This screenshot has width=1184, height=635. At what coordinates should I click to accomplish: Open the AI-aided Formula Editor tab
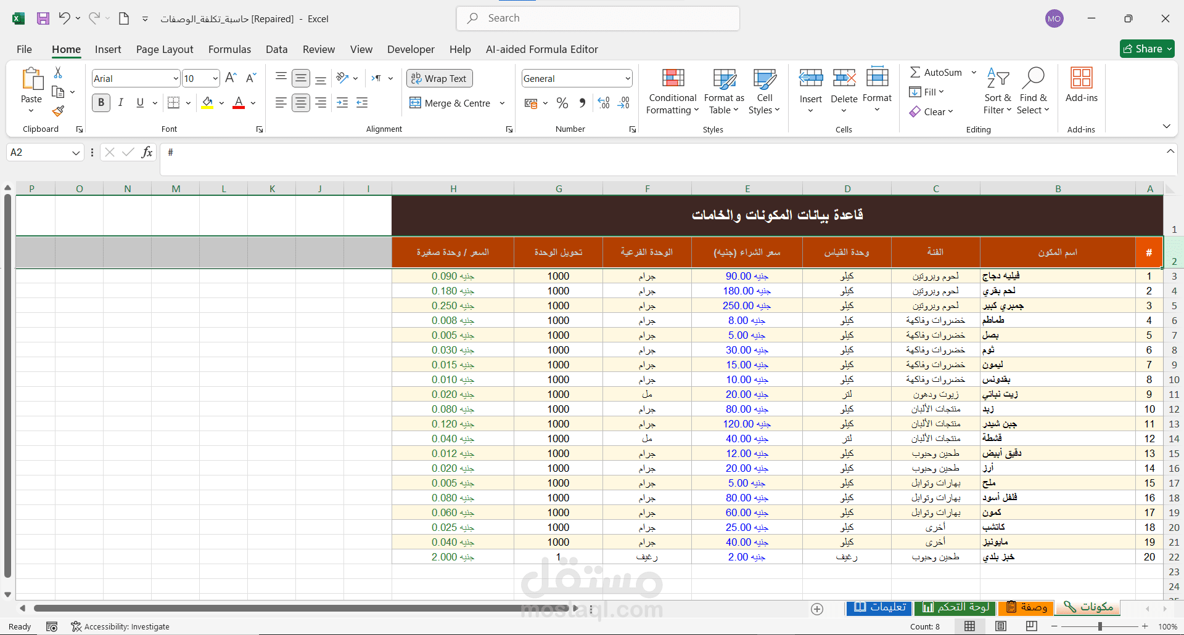(541, 49)
